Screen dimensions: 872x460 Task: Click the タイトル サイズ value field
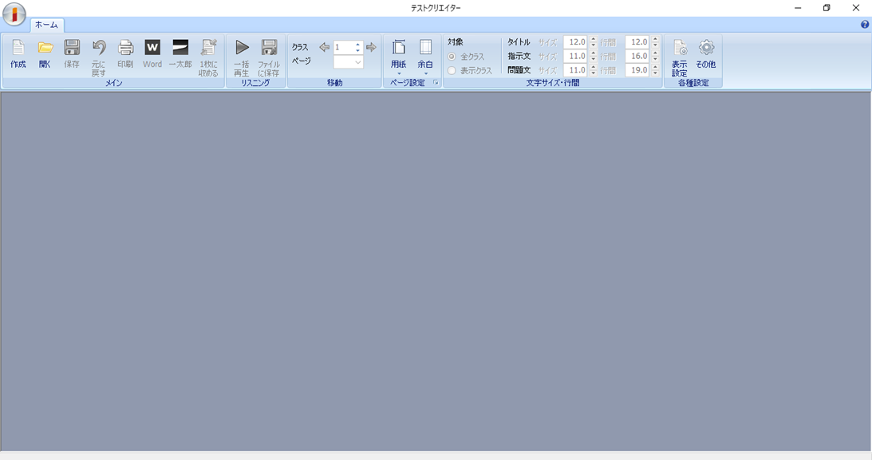coord(575,42)
